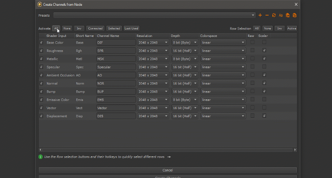Toggle the Scalar checkbox for Roughness

point(264,50)
